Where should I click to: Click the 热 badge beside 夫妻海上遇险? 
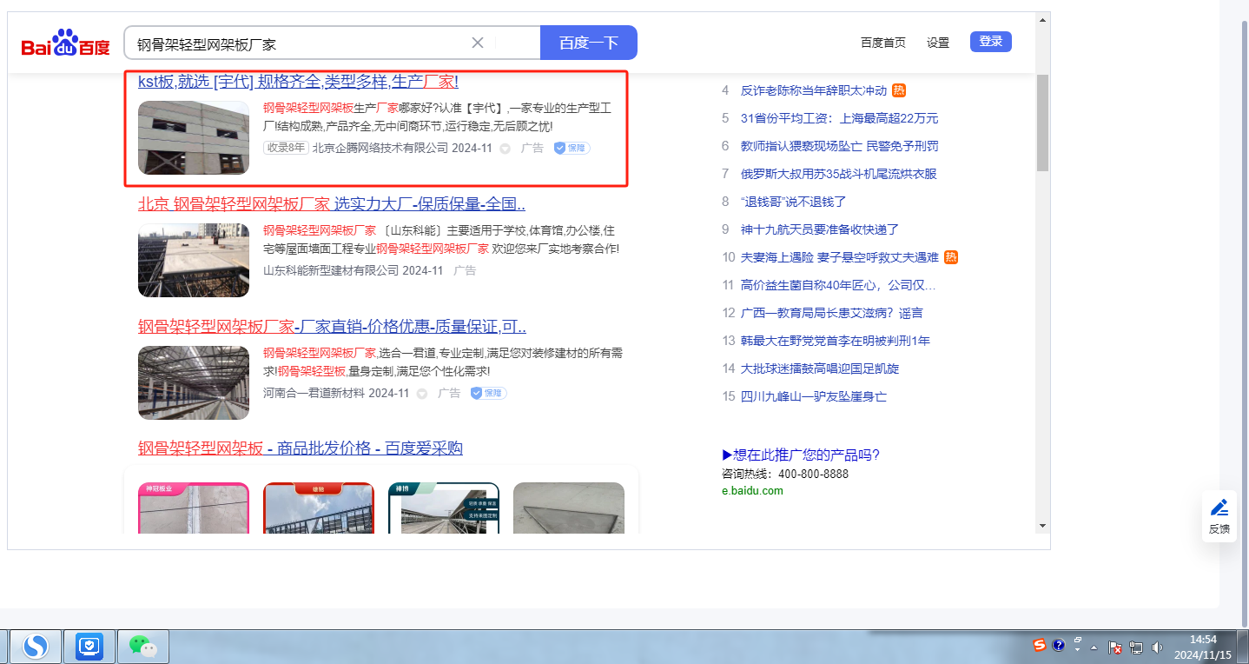951,257
